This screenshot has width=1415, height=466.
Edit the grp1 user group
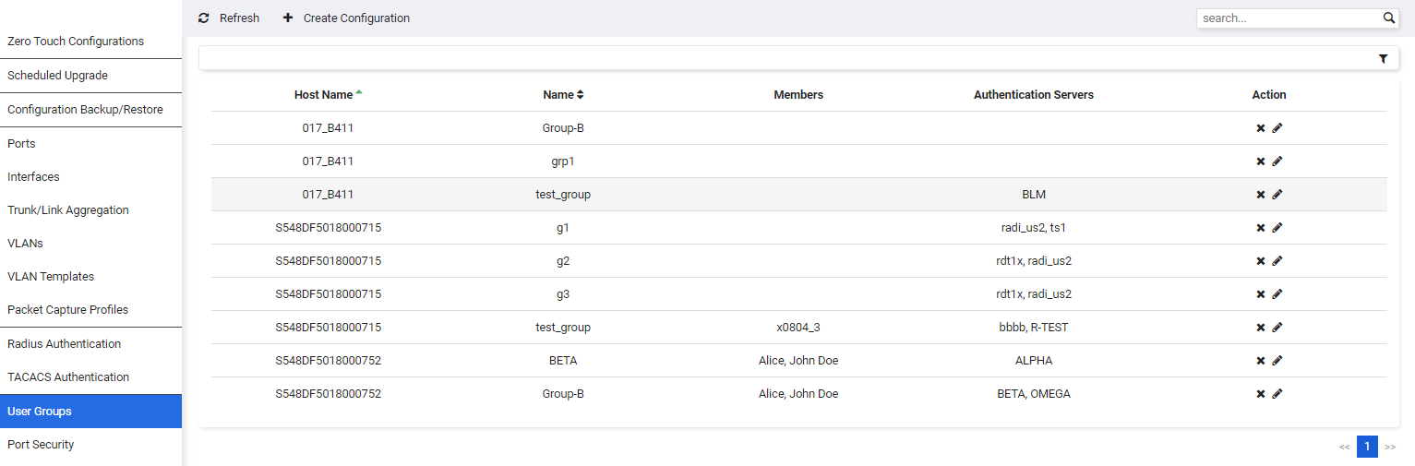pos(1277,161)
